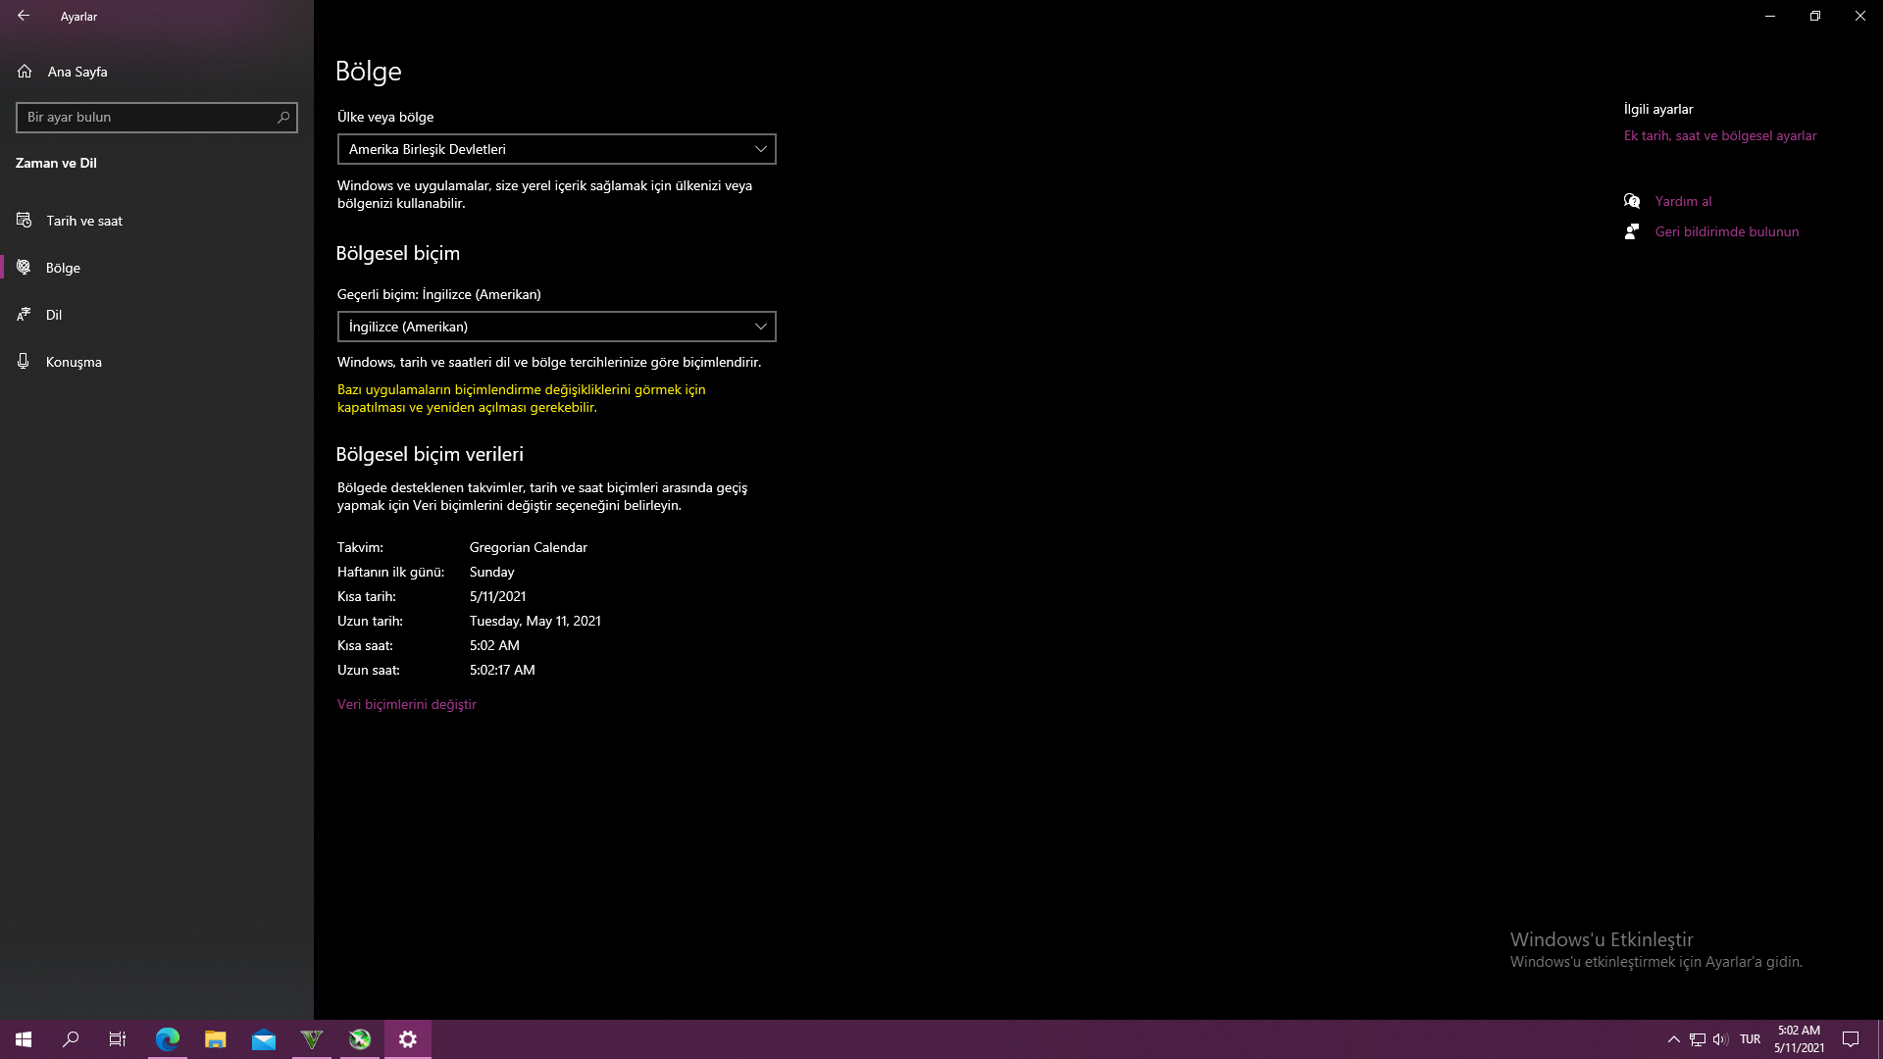Click the search magnifier in settings box

tap(283, 118)
